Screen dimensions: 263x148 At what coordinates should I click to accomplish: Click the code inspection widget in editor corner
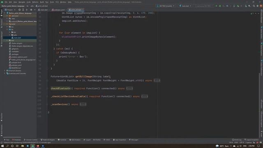(252, 14)
